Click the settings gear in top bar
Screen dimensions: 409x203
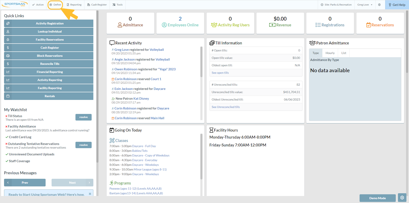tap(379, 5)
